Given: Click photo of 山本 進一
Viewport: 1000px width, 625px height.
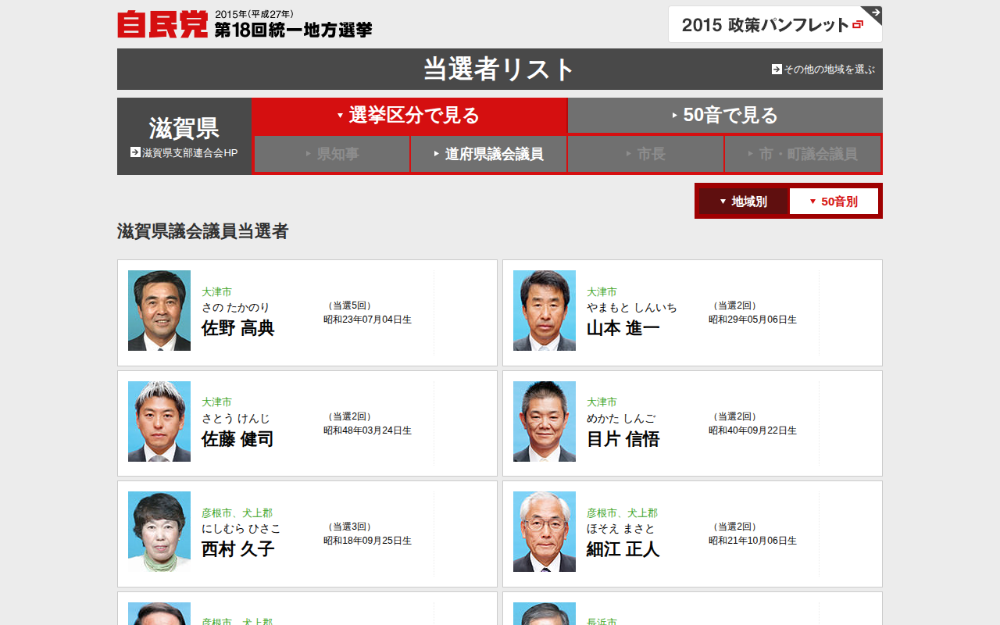Looking at the screenshot, I should [x=545, y=310].
